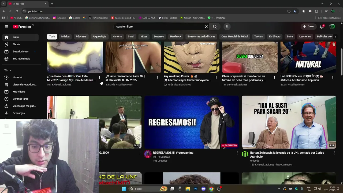Select the Pódcasts filter chip

81,36
